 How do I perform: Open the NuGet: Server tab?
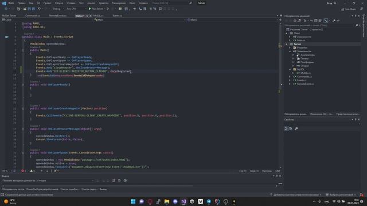(9, 15)
